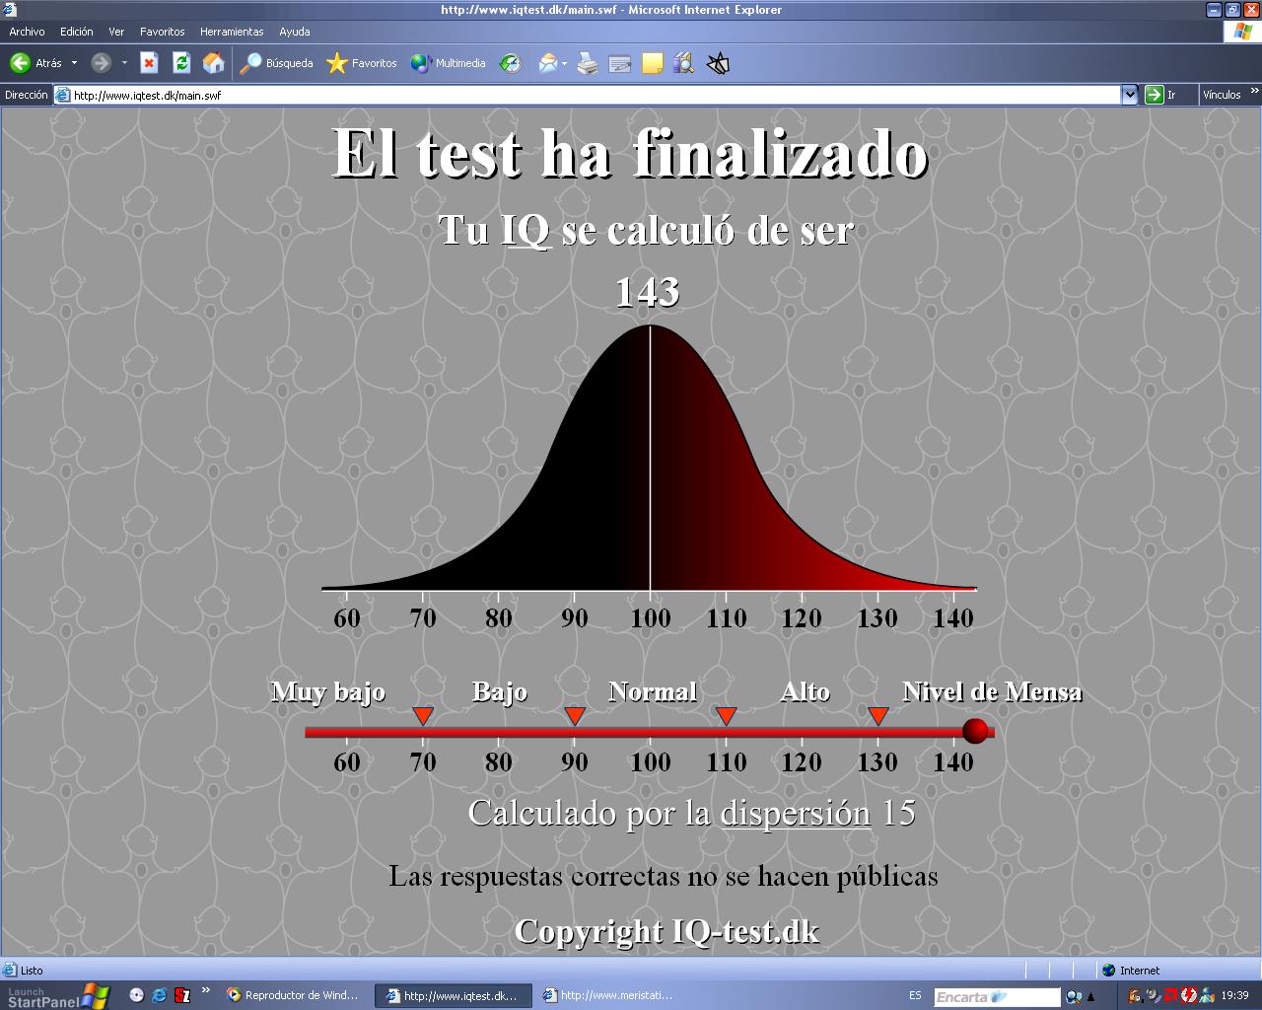Open the Favoritos menu in menu bar
The image size is (1262, 1010).
(x=162, y=32)
